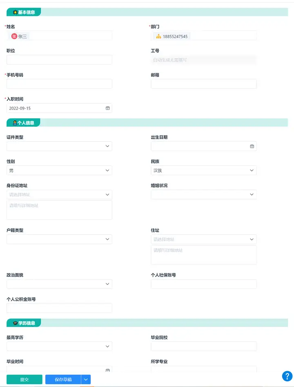The width and height of the screenshot is (294, 387).
Task: Focus 住址 detailed address textarea
Action: click(x=204, y=255)
